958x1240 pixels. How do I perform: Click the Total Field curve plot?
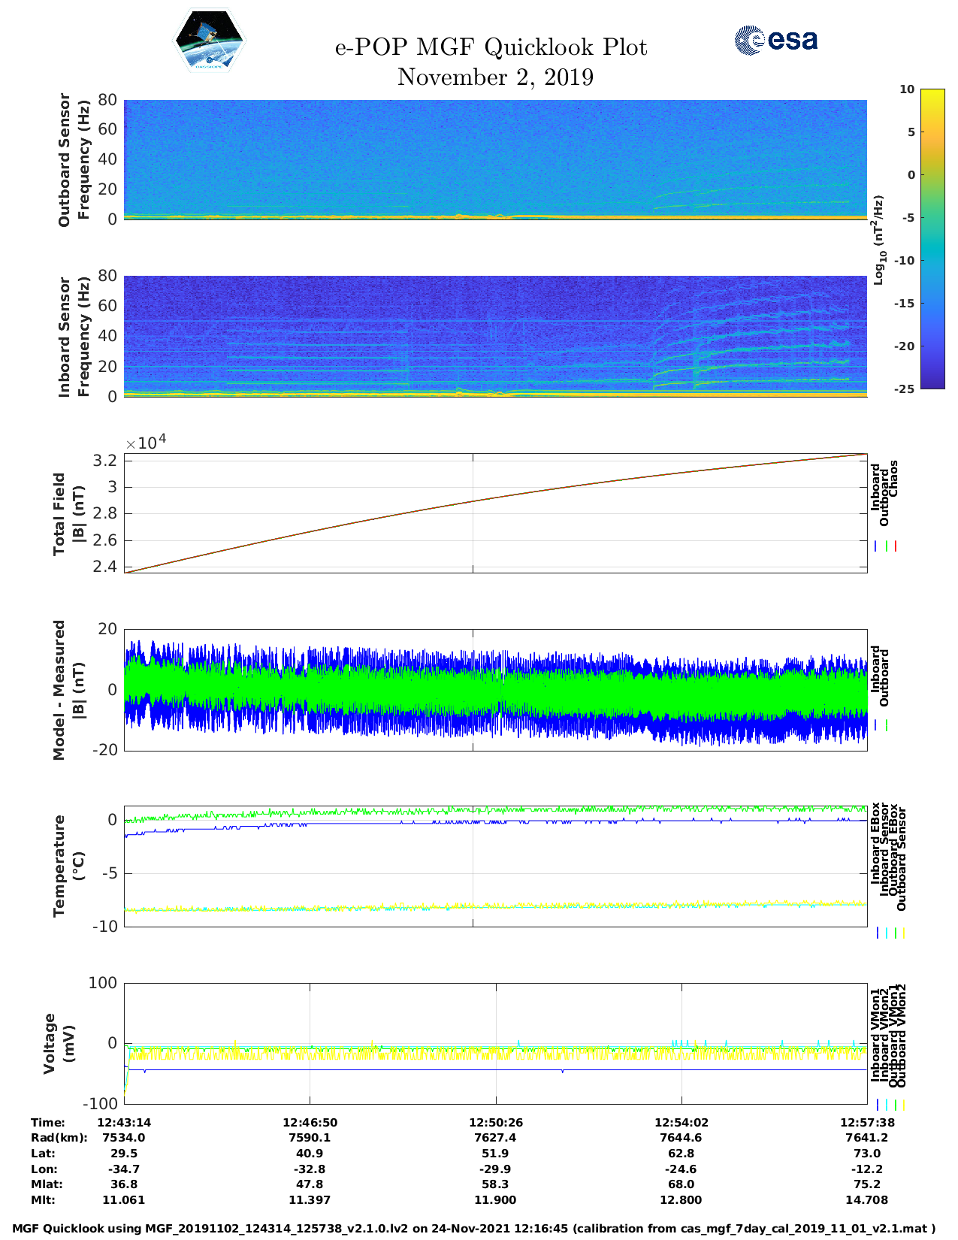click(x=495, y=513)
